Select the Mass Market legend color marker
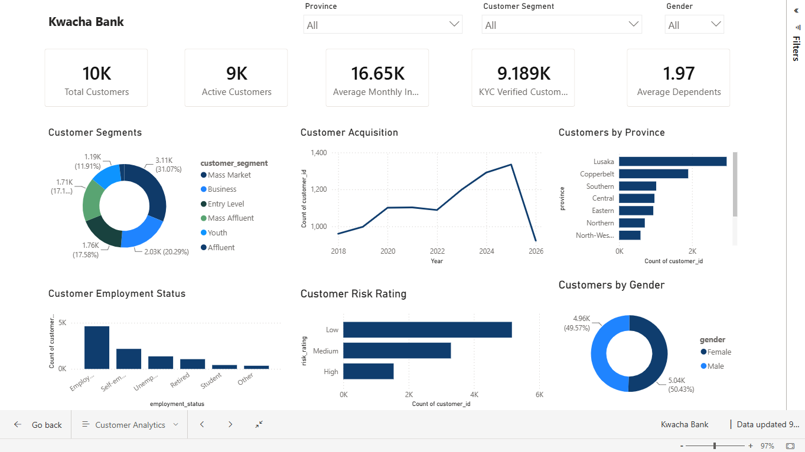The width and height of the screenshot is (805, 452). pos(204,175)
